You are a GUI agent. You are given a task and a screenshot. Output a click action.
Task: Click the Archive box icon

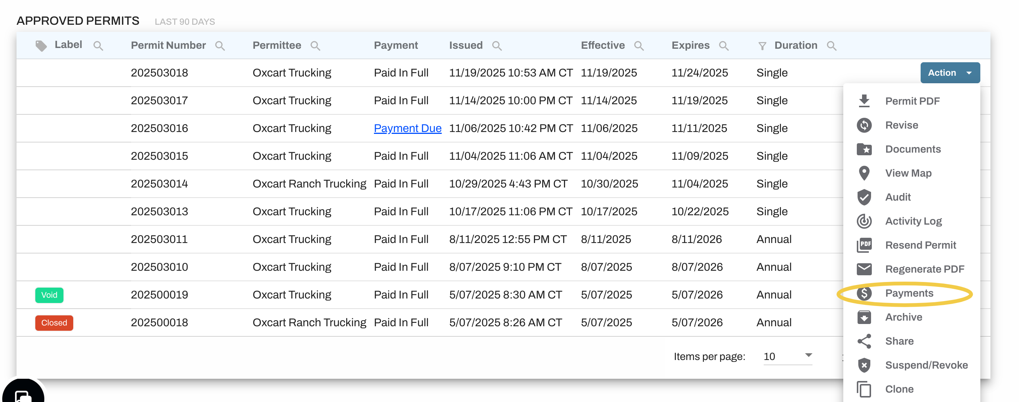[864, 317]
